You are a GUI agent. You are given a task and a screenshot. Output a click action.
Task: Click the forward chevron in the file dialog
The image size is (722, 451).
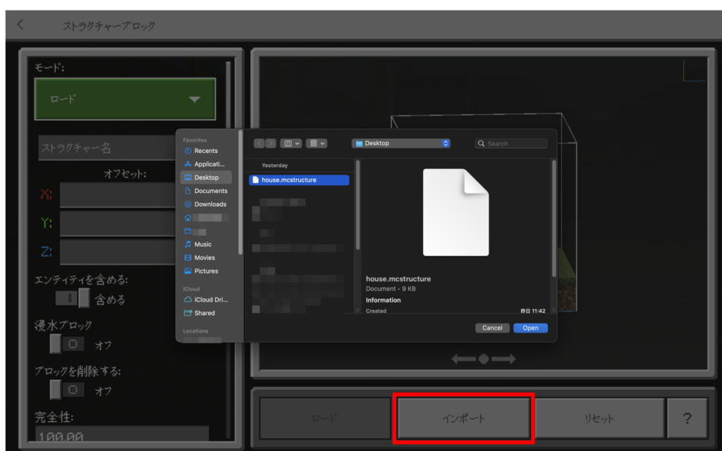(x=271, y=143)
